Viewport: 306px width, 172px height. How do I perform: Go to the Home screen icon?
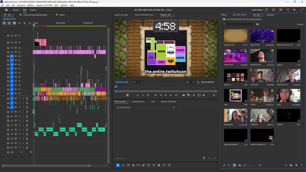click(x=6, y=10)
